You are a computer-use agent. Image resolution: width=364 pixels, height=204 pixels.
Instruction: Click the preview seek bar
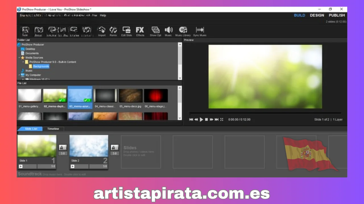pos(265,113)
